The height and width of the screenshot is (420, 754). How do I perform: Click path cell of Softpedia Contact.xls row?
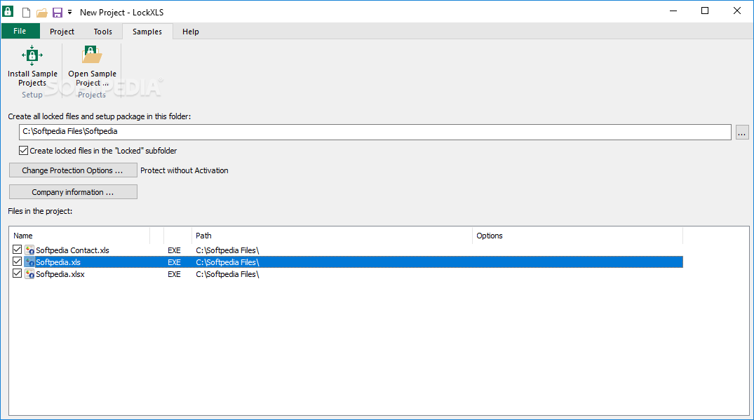[x=227, y=250]
